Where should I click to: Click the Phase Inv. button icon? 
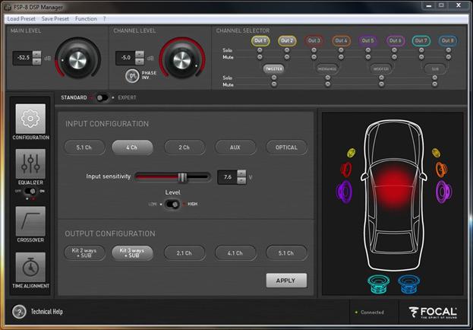click(132, 75)
